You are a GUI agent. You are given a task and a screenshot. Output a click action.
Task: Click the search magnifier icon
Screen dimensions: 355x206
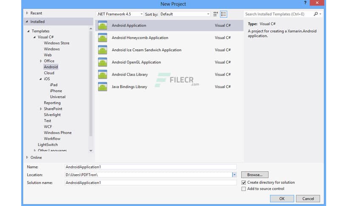pyautogui.click(x=316, y=14)
